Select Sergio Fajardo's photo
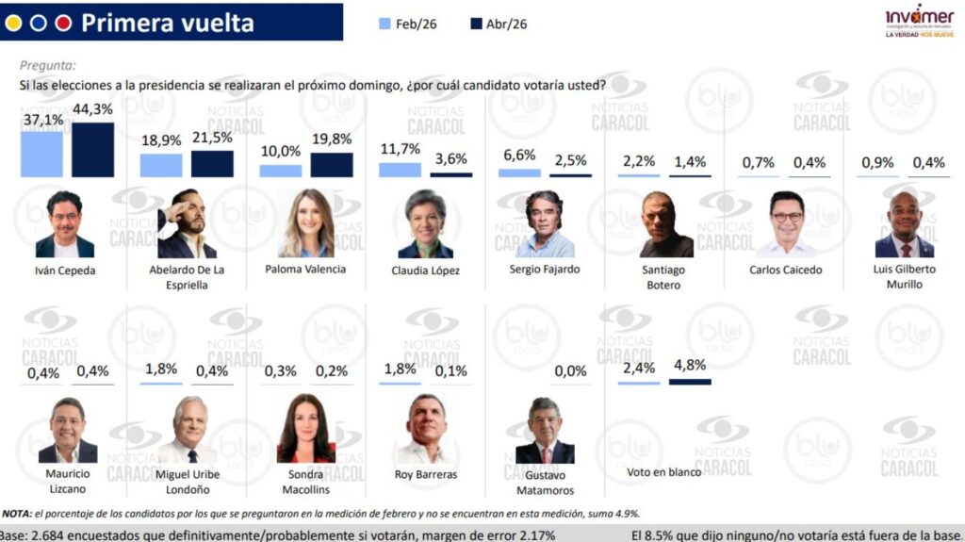The width and height of the screenshot is (965, 542). (x=545, y=224)
